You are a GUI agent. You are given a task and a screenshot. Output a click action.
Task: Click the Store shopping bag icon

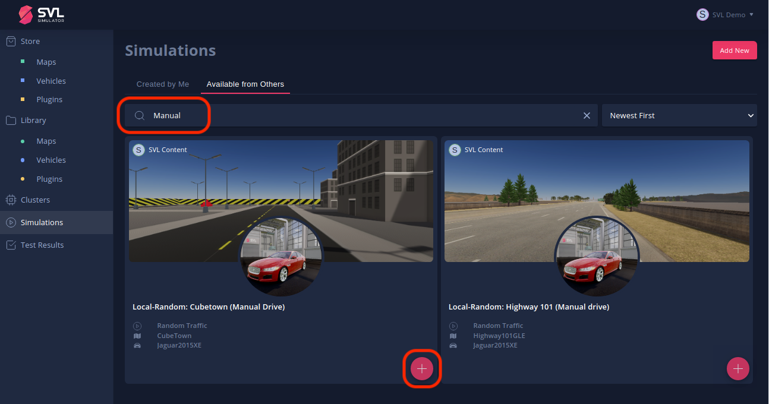click(11, 41)
